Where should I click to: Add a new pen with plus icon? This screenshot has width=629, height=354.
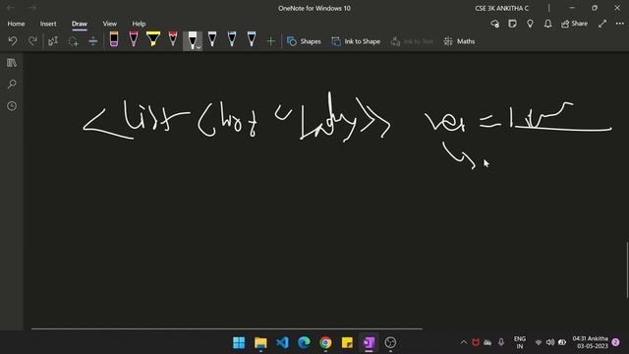click(271, 41)
